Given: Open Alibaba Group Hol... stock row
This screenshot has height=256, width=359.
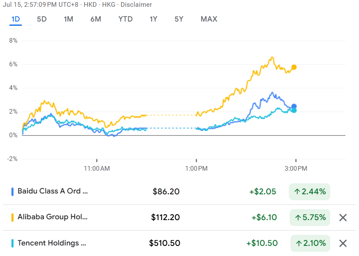Looking at the screenshot, I should pyautogui.click(x=179, y=217).
